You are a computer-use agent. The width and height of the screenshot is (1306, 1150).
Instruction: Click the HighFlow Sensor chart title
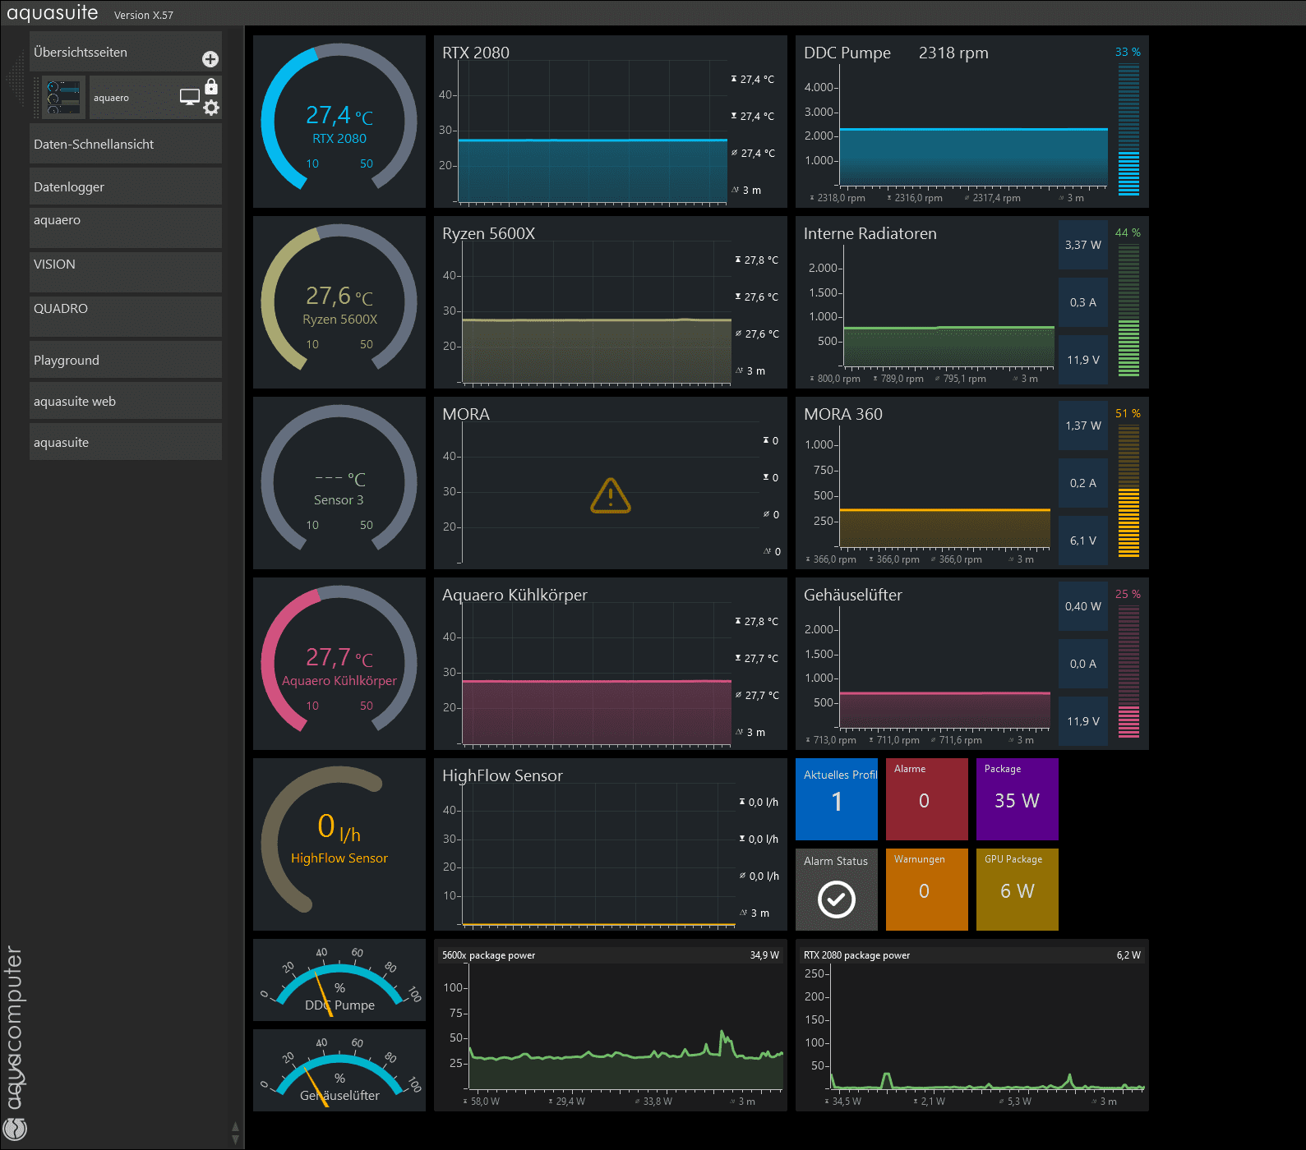(502, 775)
